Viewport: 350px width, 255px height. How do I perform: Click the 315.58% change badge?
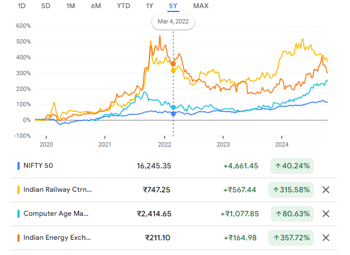(291, 190)
